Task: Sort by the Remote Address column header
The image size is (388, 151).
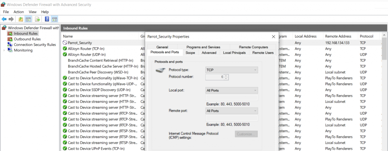Action: point(338,36)
